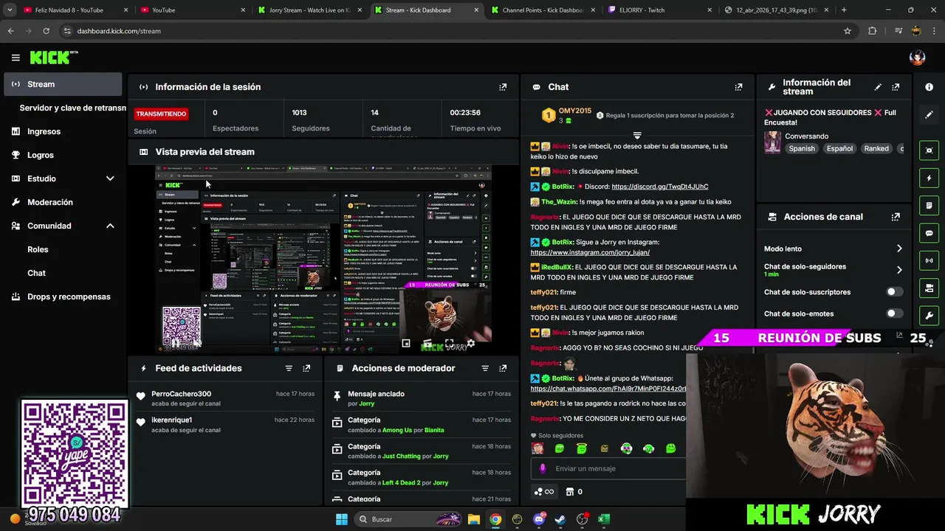Click the purple microphone icon in message box

[x=543, y=468]
